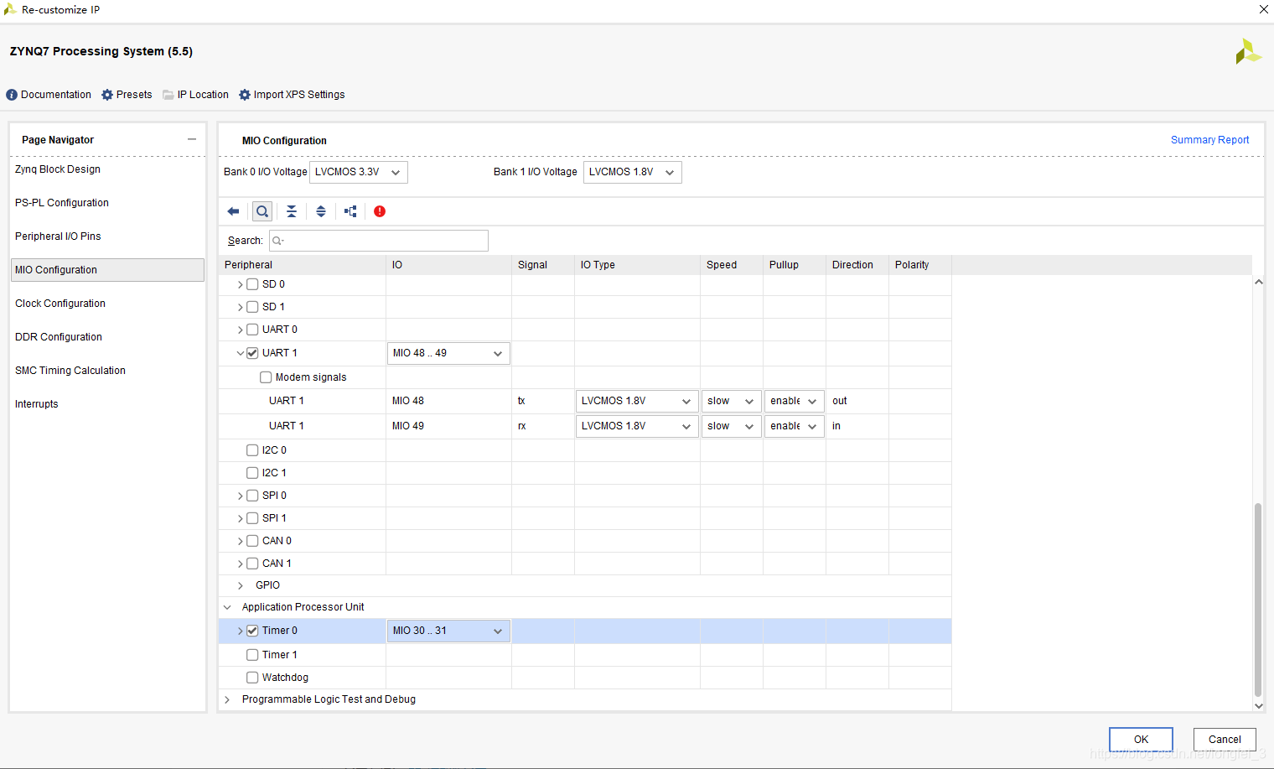Image resolution: width=1274 pixels, height=769 pixels.
Task: Collapse the UART 1 tree node
Action: pos(240,353)
